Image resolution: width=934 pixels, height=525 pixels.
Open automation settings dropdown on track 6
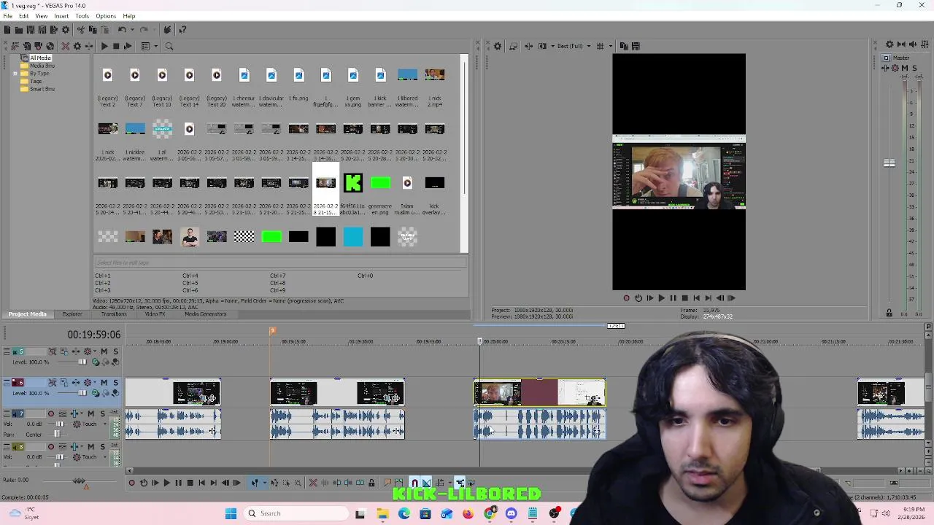pyautogui.click(x=95, y=383)
